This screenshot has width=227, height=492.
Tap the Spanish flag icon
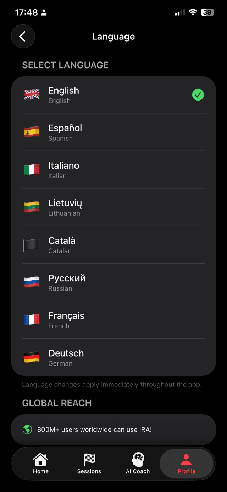[31, 132]
